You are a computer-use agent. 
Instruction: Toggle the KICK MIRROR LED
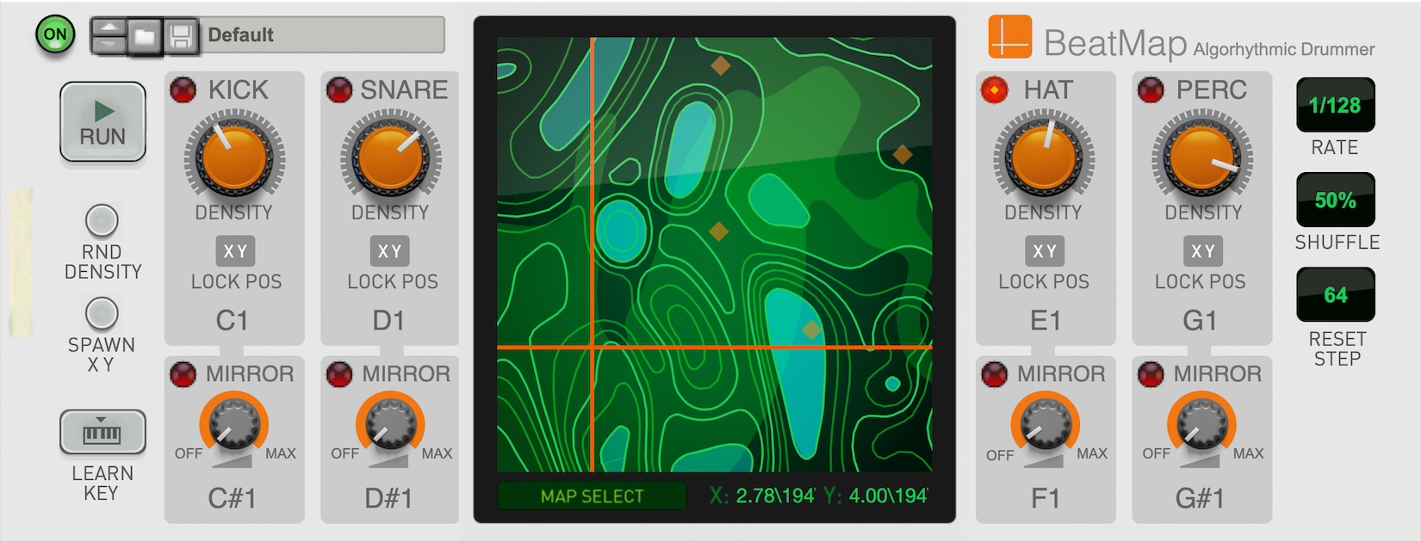coord(183,374)
